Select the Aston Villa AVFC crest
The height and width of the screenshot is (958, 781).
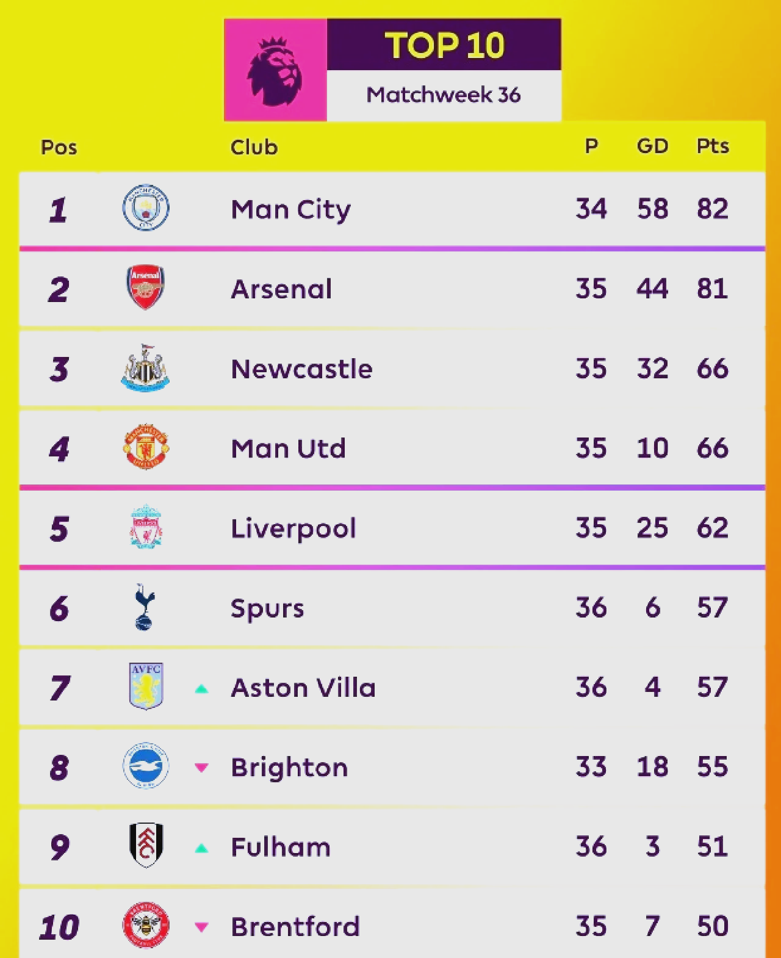tap(146, 686)
